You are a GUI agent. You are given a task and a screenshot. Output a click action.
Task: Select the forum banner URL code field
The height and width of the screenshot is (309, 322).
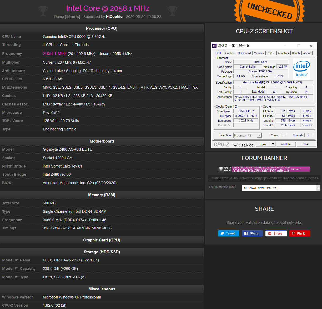[264, 178]
